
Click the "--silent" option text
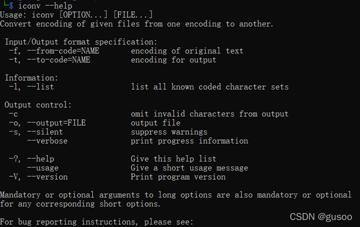click(x=45, y=132)
